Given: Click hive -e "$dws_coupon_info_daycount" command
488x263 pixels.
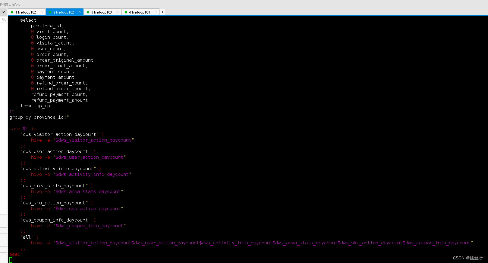Looking at the screenshot, I should 78,226.
